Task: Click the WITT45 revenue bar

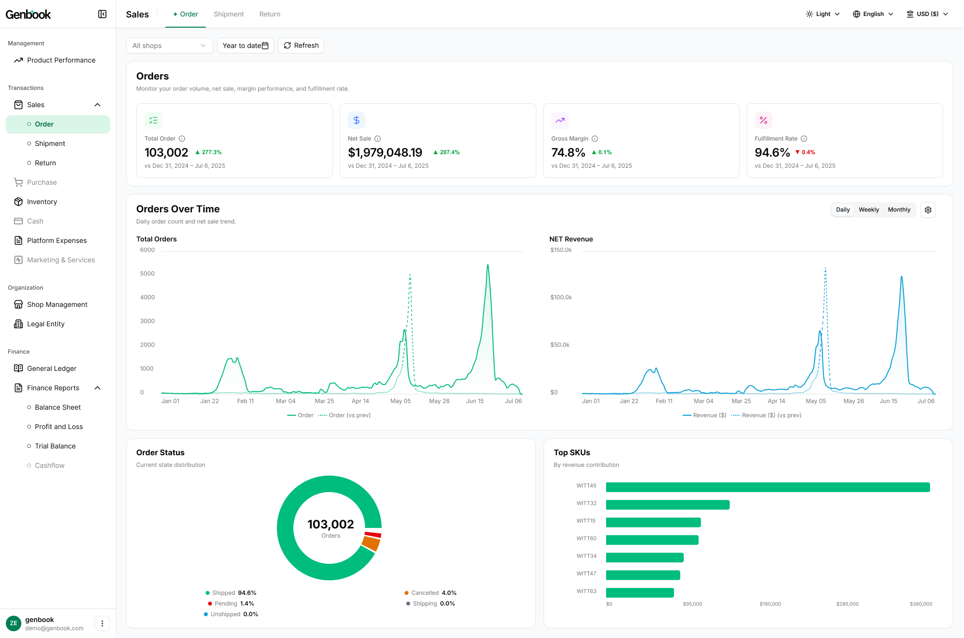Action: coord(768,487)
